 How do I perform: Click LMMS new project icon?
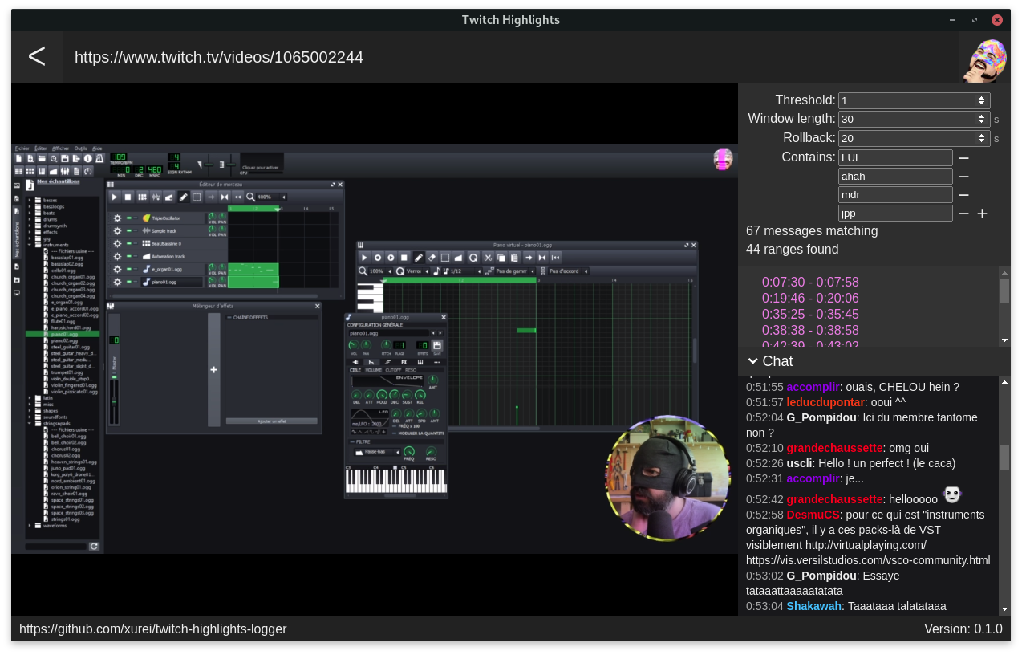pyautogui.click(x=18, y=158)
